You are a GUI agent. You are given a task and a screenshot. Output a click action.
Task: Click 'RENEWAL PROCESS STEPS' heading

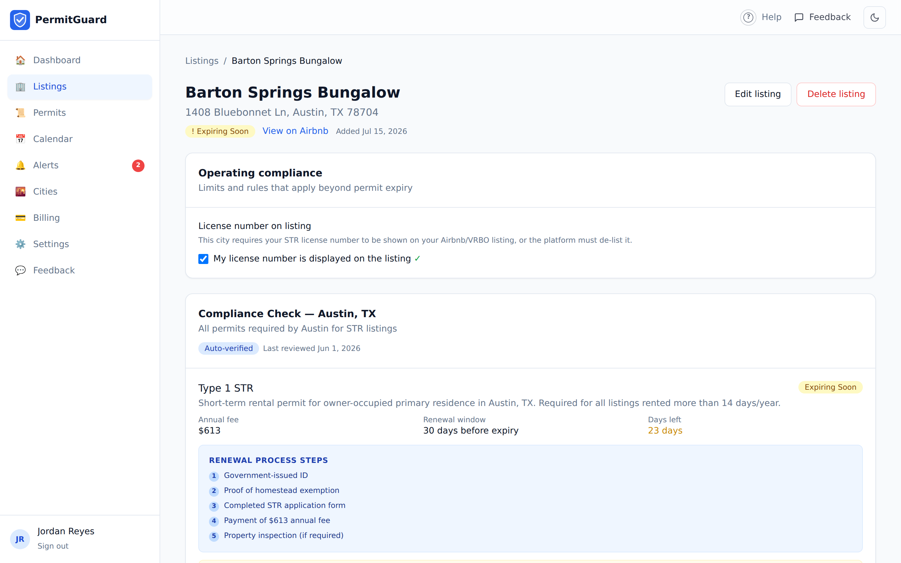point(268,460)
